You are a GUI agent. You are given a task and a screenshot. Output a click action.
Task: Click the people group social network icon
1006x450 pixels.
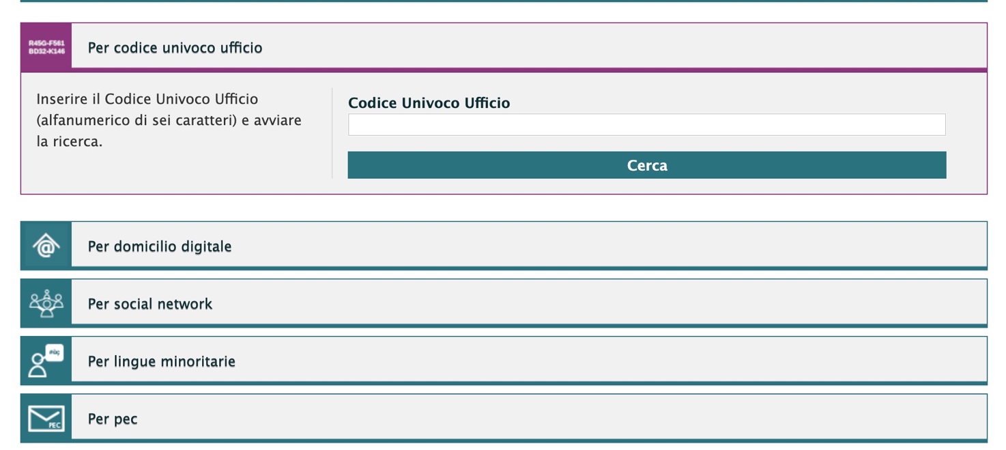(46, 303)
